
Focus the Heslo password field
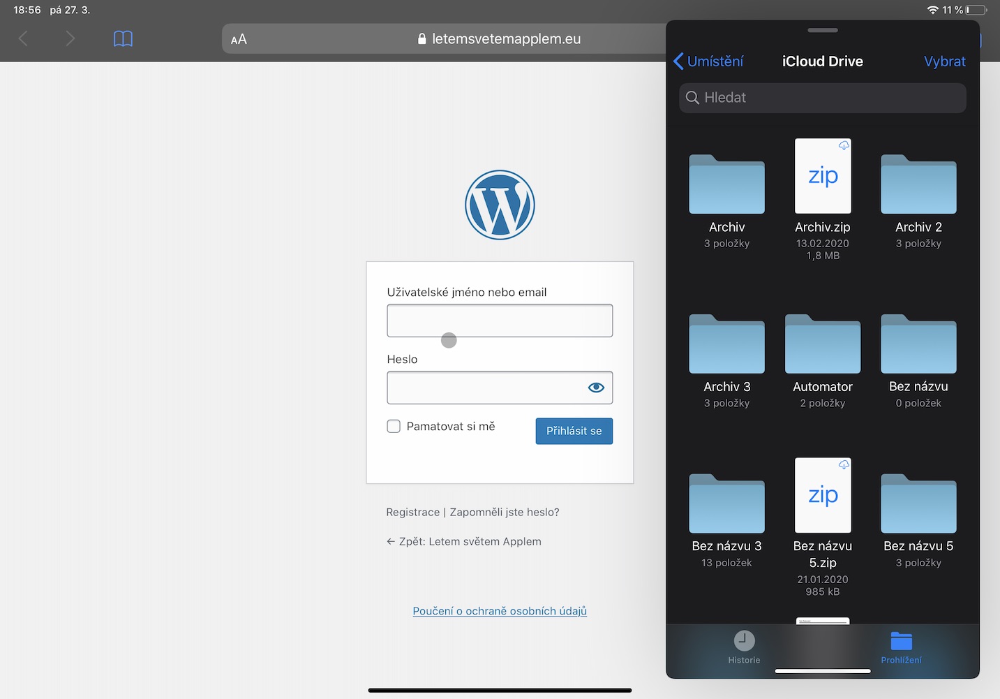[x=500, y=388]
